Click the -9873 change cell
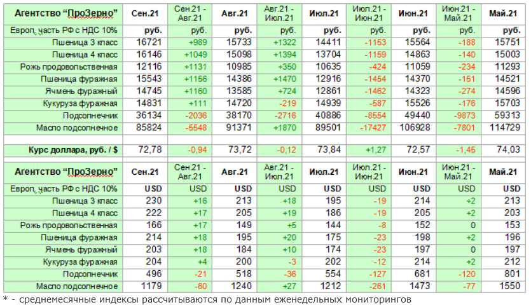Viewport: 531px width, 307px height. click(459, 116)
